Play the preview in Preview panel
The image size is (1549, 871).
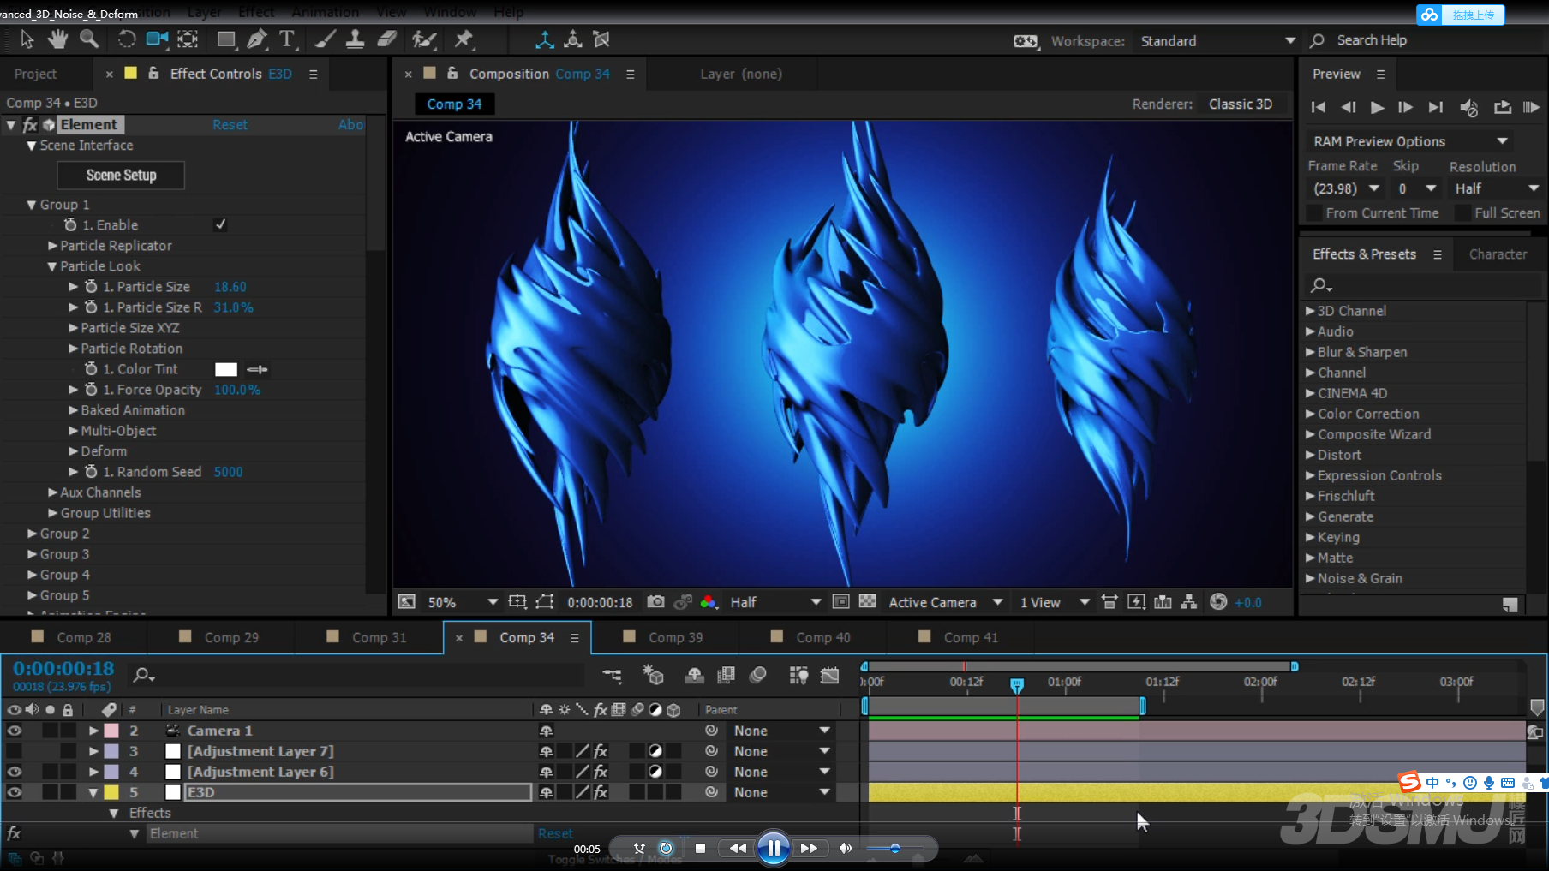tap(1377, 107)
